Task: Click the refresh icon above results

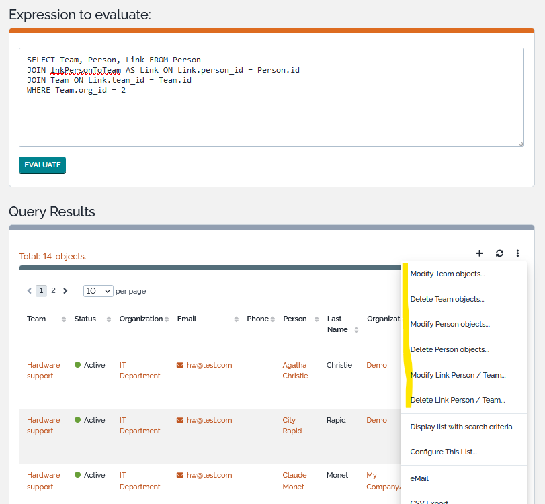Action: 499,253
